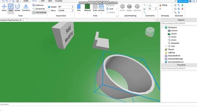Open the Material picker
Viewport: 197px width, 111px height.
[x=87, y=7]
